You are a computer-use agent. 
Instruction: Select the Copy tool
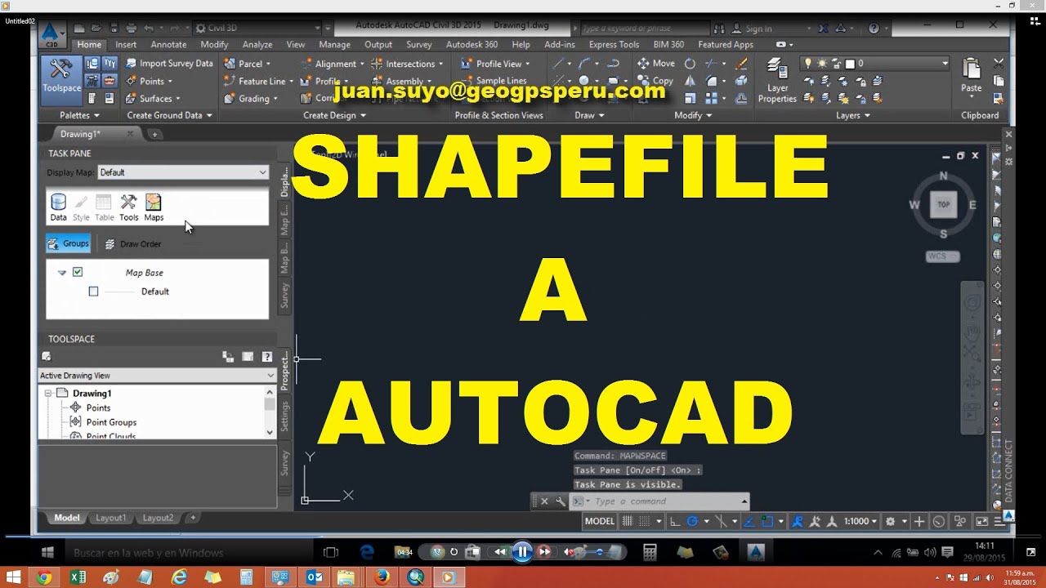click(x=655, y=81)
